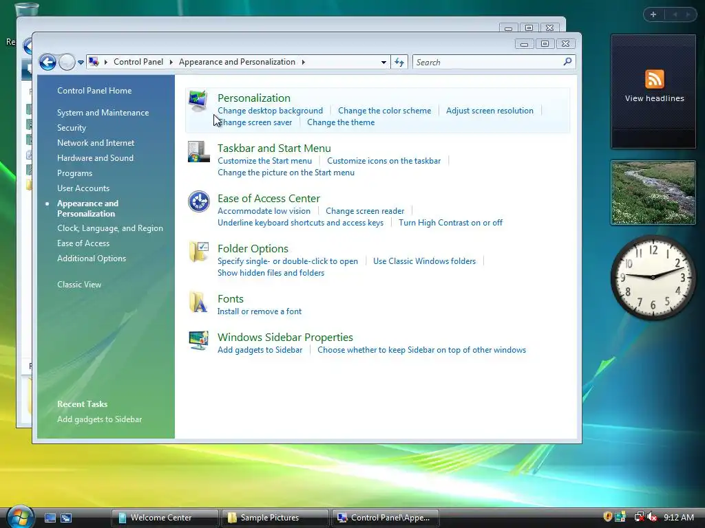
Task: Click the Fonts folder icon
Action: coord(198,302)
